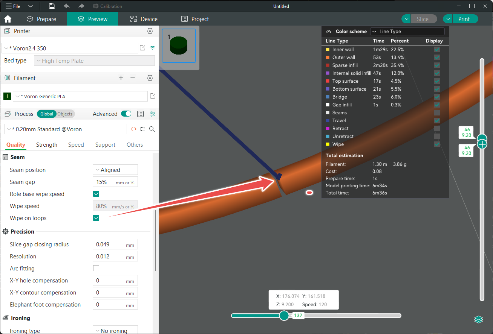Viewport: 493px width, 334px height.
Task: Search process parameters with the magnifier icon
Action: point(152,129)
